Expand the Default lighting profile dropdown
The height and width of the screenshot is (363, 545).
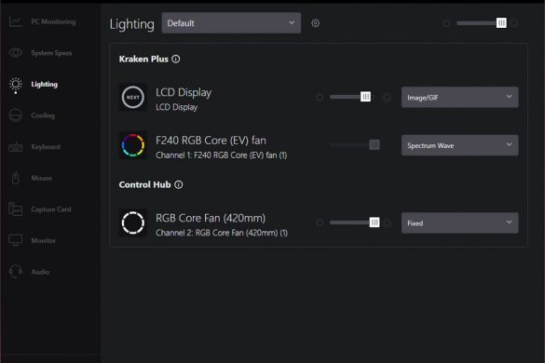[x=231, y=23]
